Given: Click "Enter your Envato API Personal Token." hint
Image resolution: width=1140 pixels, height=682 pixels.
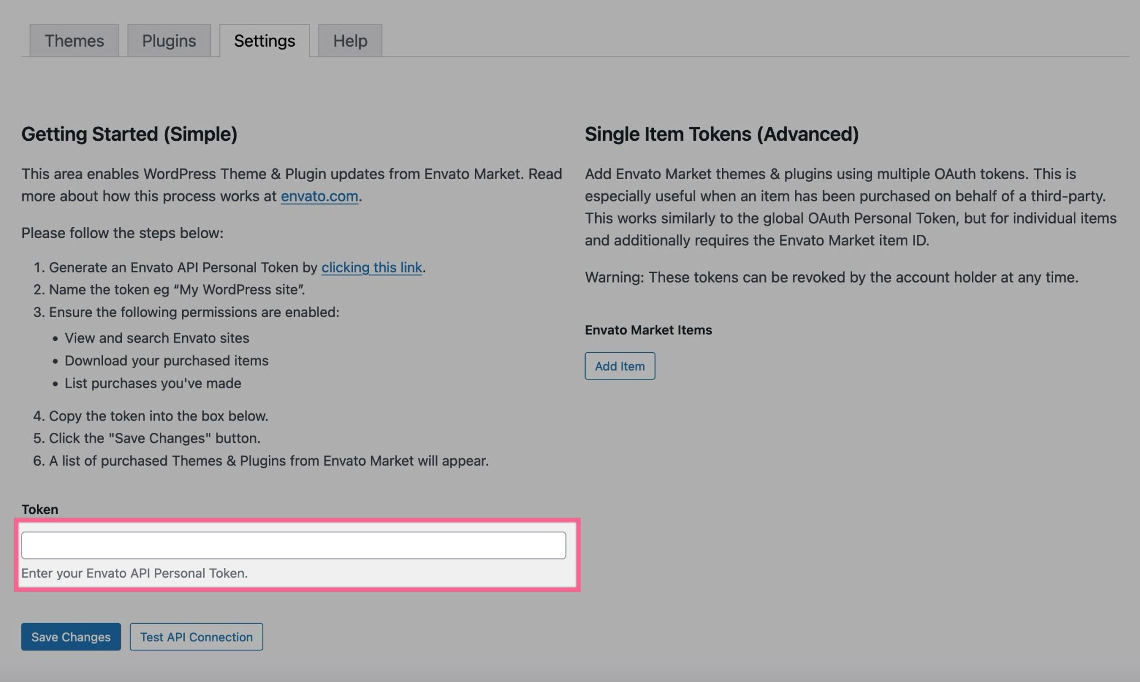Looking at the screenshot, I should (x=135, y=574).
